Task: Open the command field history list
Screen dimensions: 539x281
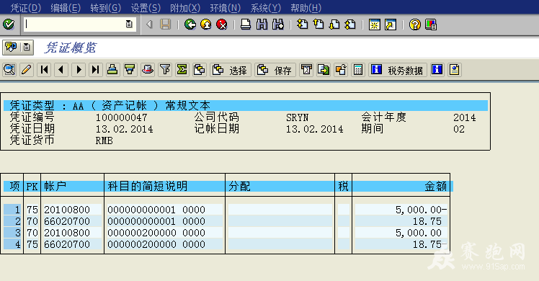Action: (x=129, y=24)
